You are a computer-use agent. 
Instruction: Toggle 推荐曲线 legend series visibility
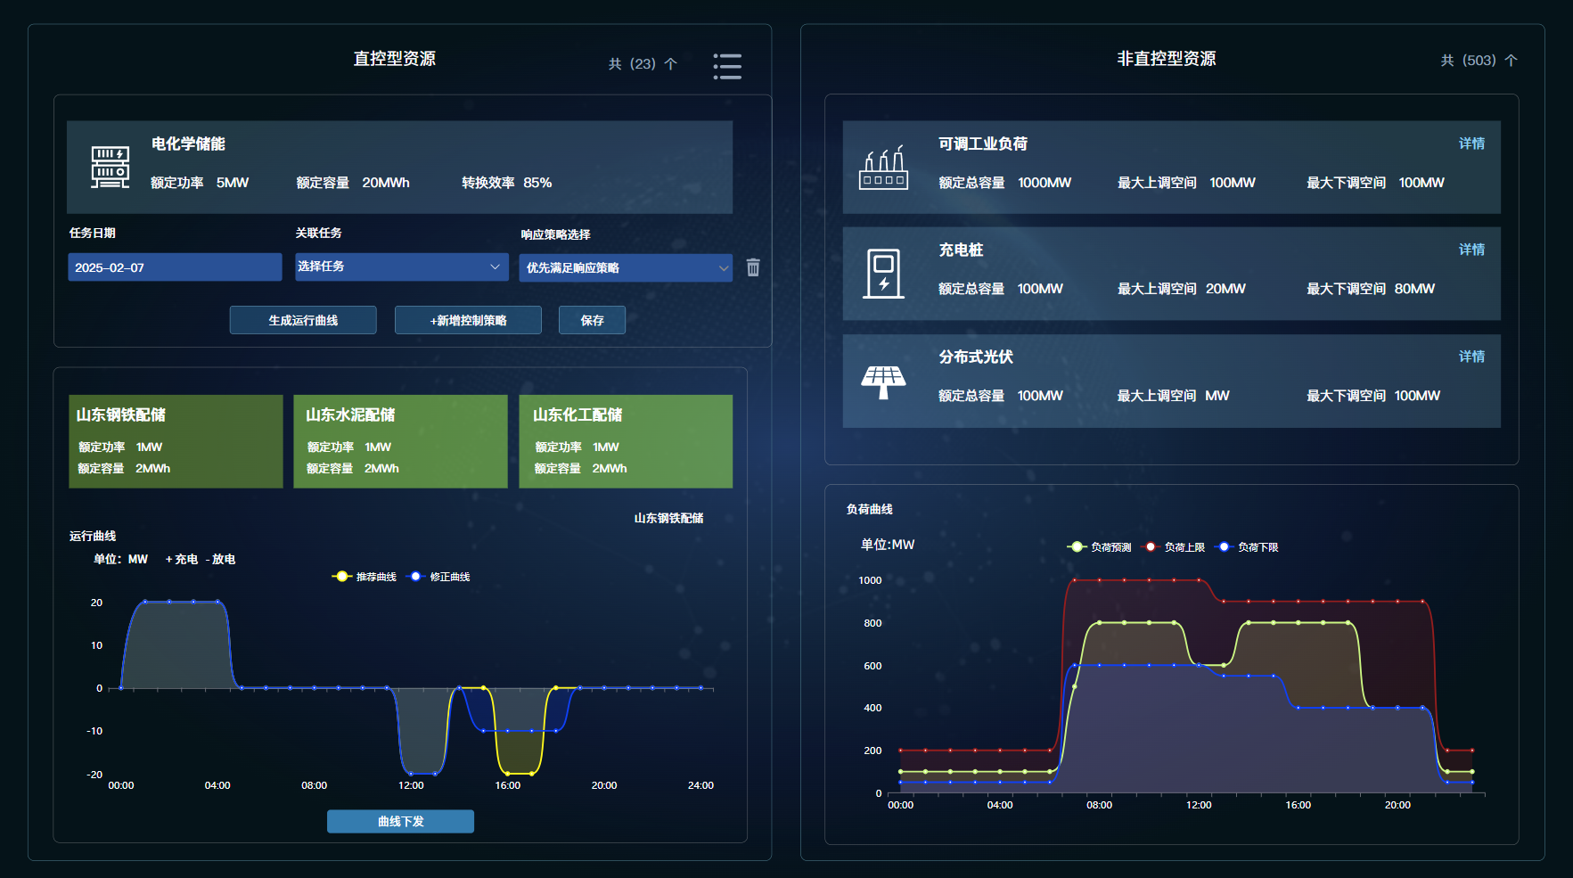(365, 577)
